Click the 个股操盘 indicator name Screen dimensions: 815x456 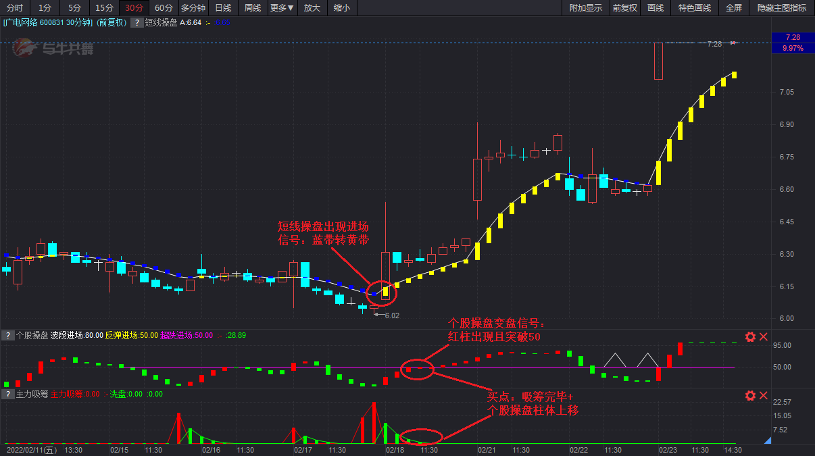[x=32, y=336]
